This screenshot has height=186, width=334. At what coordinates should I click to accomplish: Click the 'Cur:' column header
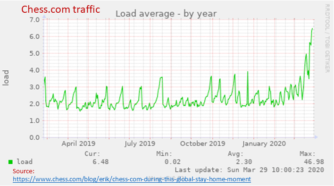(92, 153)
